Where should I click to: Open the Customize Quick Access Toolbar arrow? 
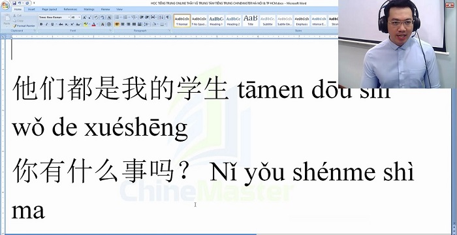coord(34,3)
